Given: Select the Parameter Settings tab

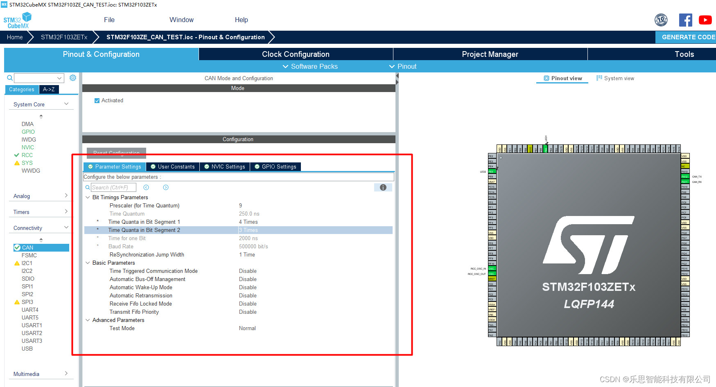Looking at the screenshot, I should coord(115,166).
